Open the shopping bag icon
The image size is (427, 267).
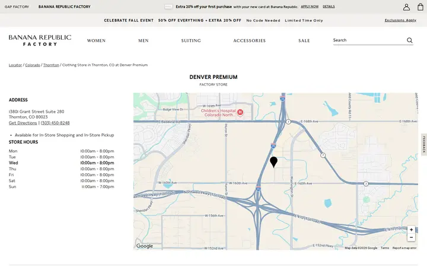coord(420,7)
